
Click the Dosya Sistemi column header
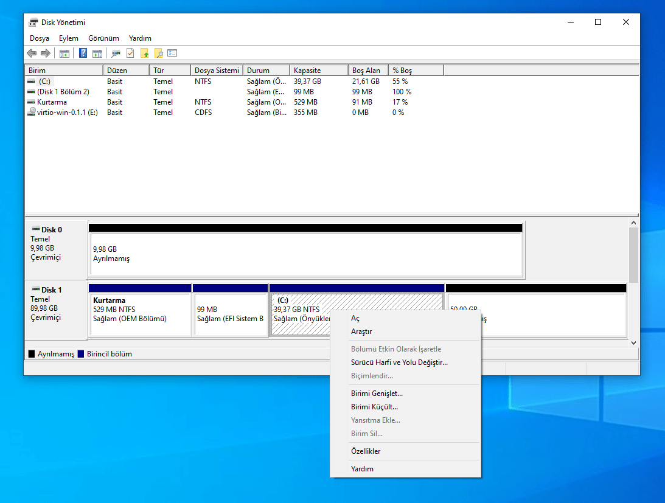217,71
